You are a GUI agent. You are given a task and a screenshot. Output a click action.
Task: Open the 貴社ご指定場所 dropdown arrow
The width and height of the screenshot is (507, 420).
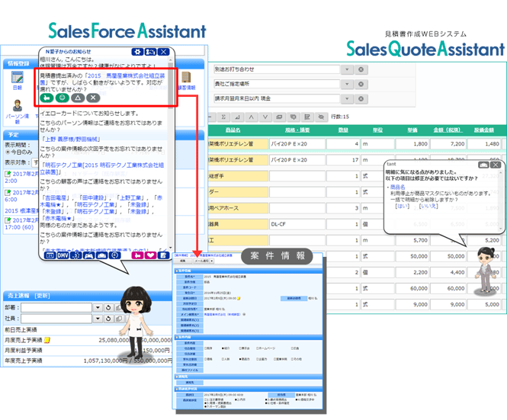pos(347,84)
